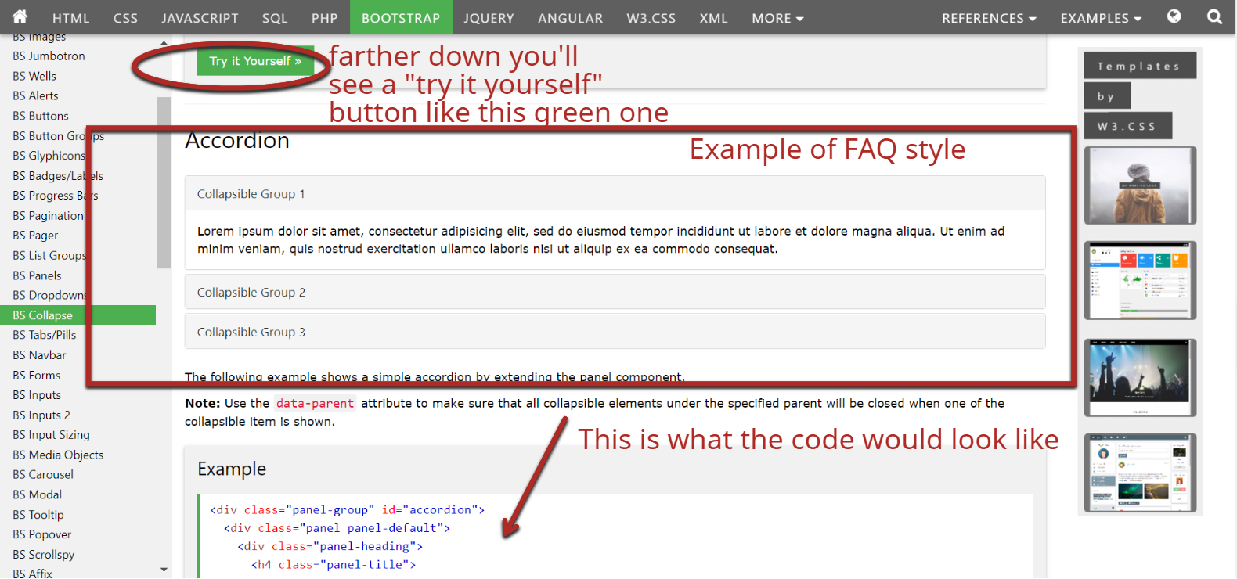The image size is (1237, 579).
Task: Click the Templates banner label
Action: click(x=1140, y=66)
